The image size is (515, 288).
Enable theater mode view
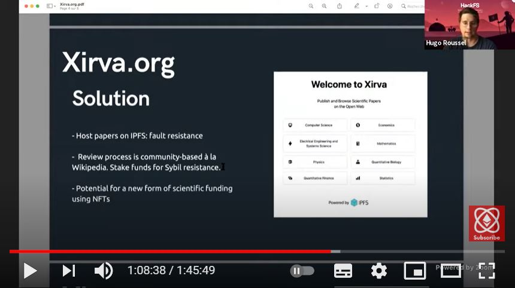tap(450, 271)
